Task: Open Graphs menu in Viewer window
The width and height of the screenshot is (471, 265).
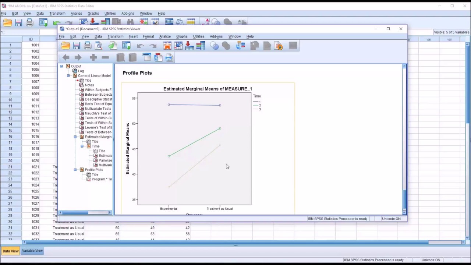Action: [182, 36]
